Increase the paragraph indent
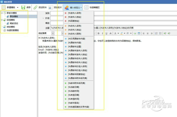 coord(169,33)
